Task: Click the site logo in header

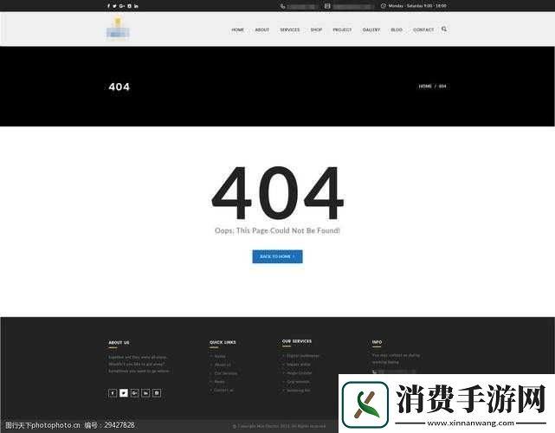Action: (x=118, y=29)
